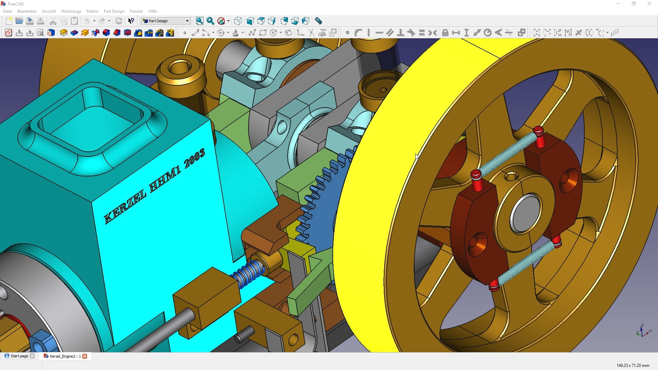Screen dimensions: 658x370
Task: Open the Part Design menu
Action: [x=114, y=11]
